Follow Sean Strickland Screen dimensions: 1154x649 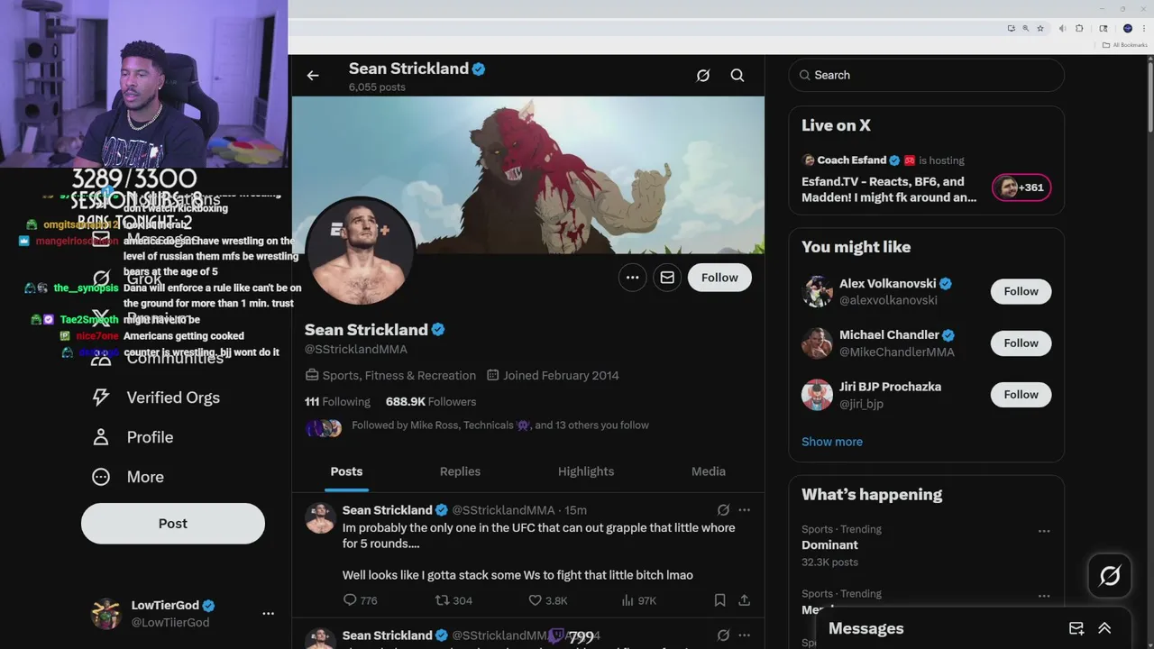719,278
